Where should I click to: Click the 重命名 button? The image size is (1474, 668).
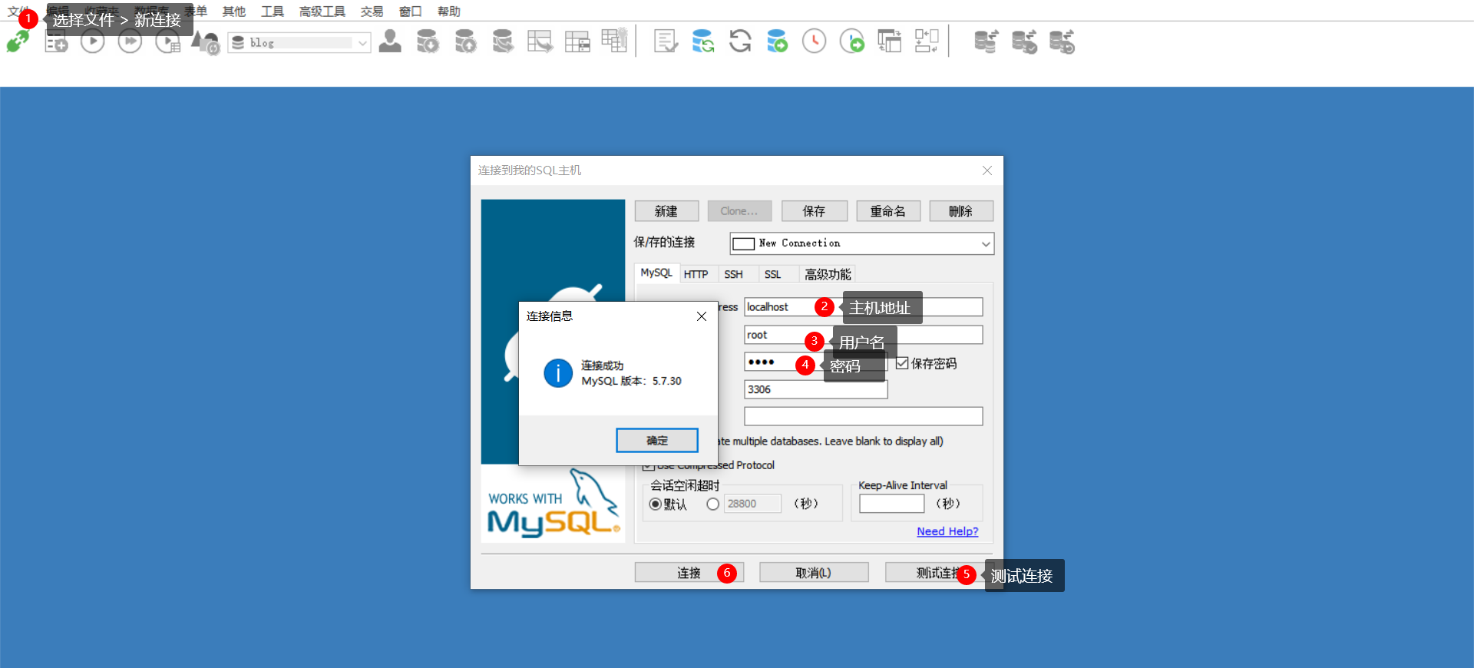pyautogui.click(x=888, y=211)
